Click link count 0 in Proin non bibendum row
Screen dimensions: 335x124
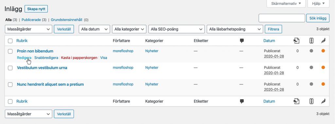click(297, 51)
